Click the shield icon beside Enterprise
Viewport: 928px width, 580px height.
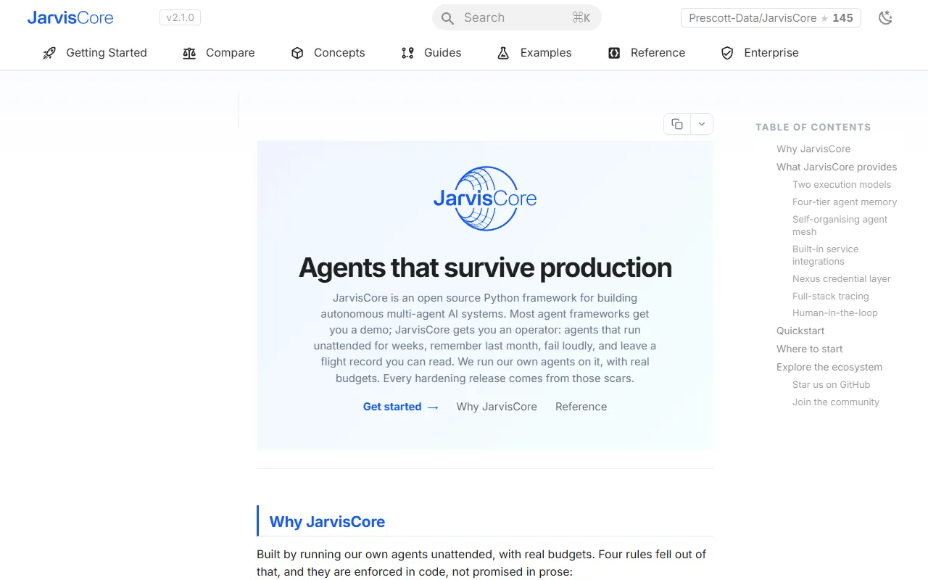click(727, 53)
